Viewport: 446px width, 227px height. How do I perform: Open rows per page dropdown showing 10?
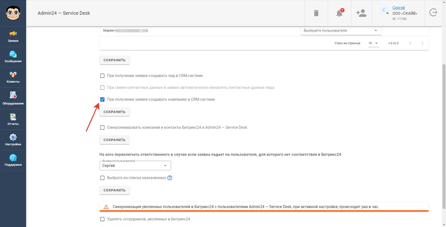[373, 43]
